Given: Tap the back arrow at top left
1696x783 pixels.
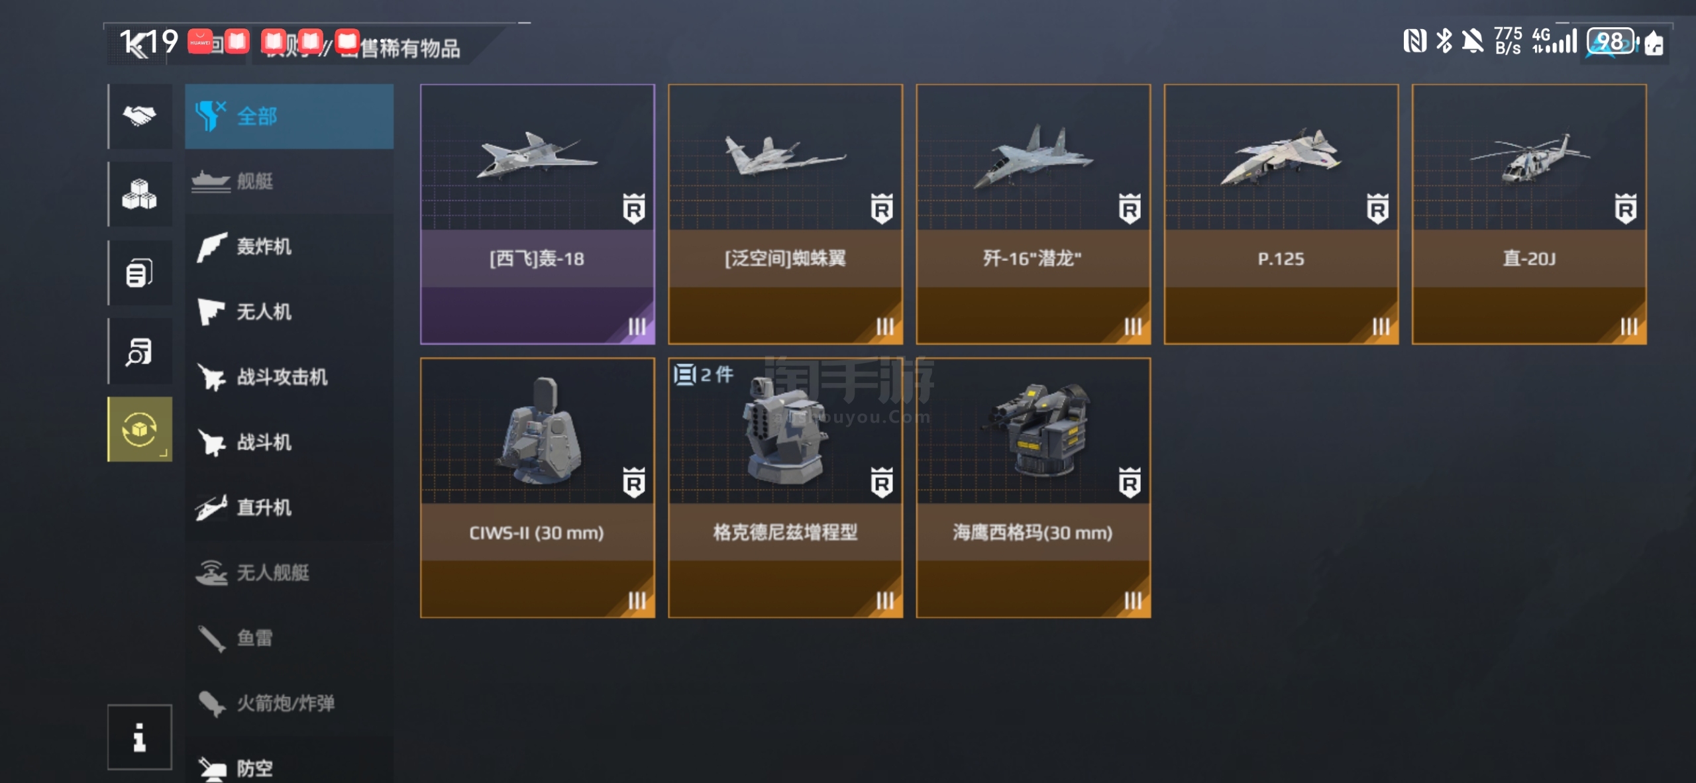Looking at the screenshot, I should 136,44.
